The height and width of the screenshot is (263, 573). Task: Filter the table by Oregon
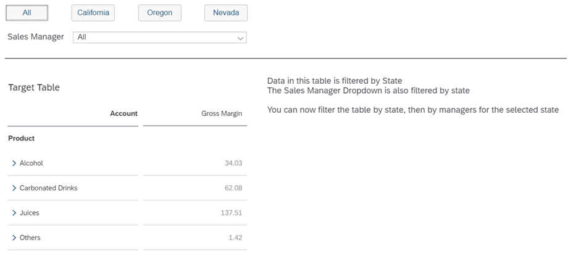pos(159,12)
